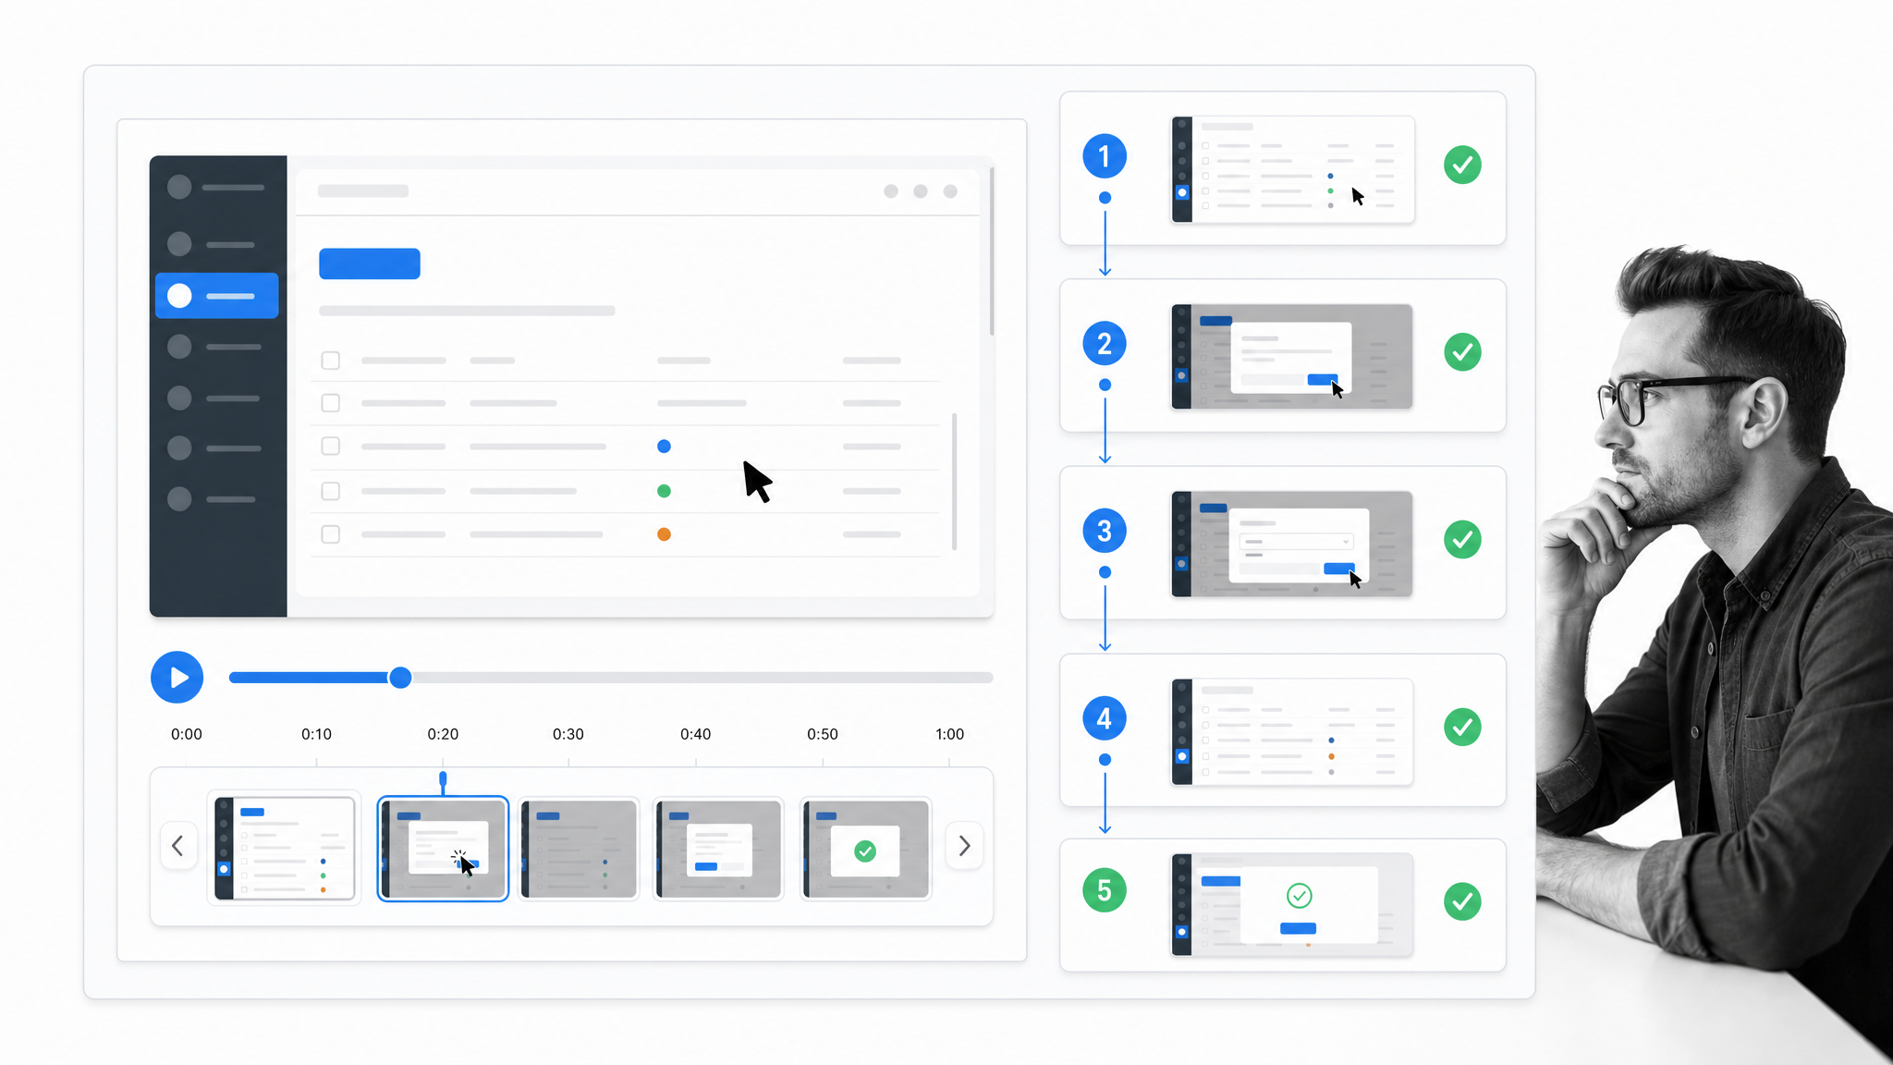Toggle checkbox in the orange-dot status row
The width and height of the screenshot is (1893, 1065).
click(330, 534)
